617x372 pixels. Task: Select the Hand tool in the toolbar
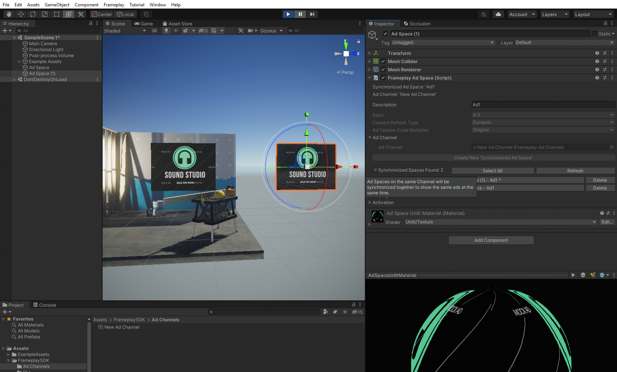pyautogui.click(x=9, y=14)
